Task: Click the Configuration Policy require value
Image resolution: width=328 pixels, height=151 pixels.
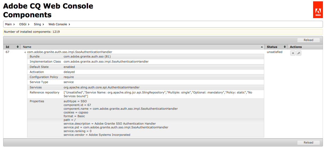Action: pos(69,77)
